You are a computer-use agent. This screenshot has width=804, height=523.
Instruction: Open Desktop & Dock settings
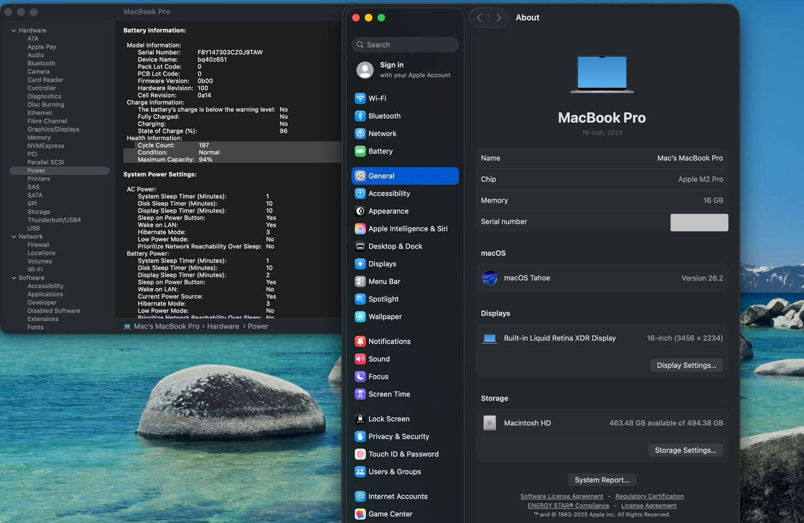395,246
